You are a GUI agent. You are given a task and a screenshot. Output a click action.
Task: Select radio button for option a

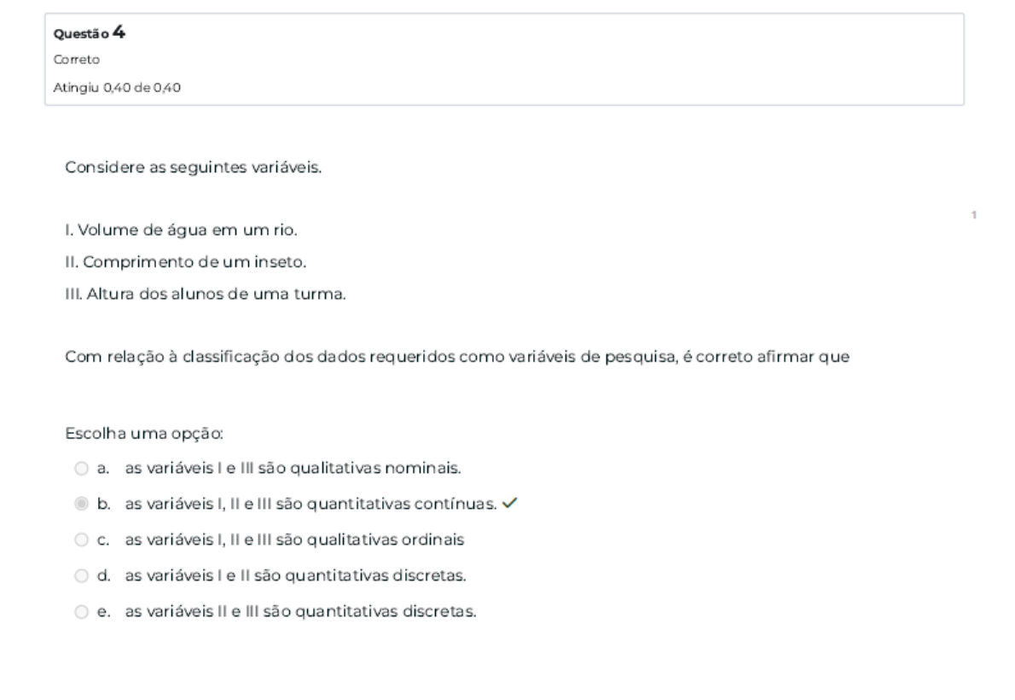point(80,468)
